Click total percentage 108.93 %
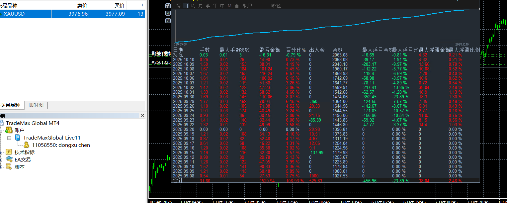The image size is (507, 203). point(295,181)
